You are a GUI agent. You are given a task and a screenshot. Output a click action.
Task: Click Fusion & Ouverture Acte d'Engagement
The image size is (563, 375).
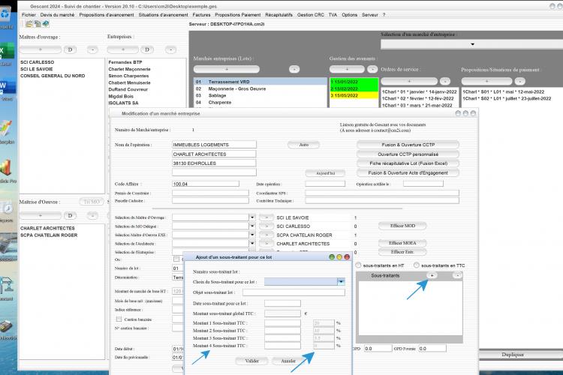(x=408, y=172)
